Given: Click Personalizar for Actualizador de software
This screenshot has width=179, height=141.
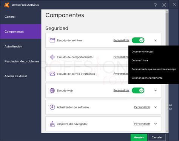Looking at the screenshot, I should pos(142,107).
